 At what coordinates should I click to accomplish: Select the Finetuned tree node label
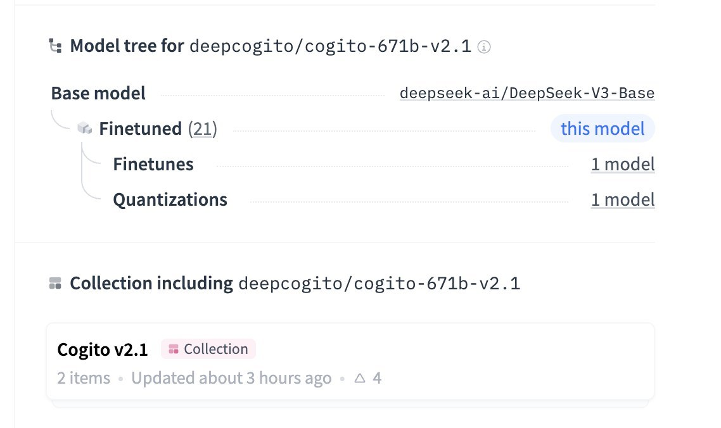coord(140,129)
